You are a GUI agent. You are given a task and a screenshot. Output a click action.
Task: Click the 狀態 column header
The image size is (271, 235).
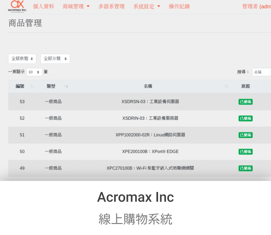[245, 86]
